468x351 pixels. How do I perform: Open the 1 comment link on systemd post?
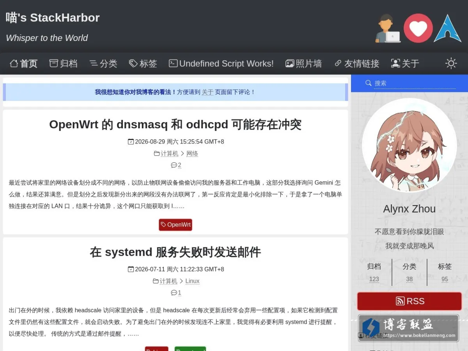[x=179, y=292]
